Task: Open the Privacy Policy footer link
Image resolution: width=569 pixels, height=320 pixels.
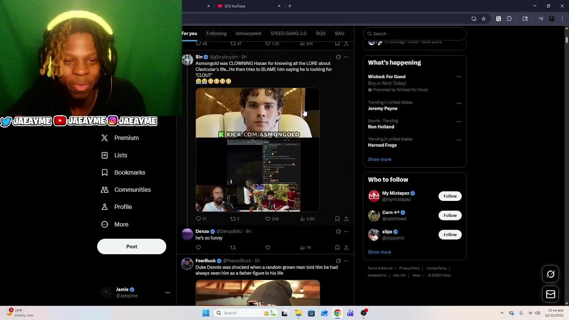Action: pos(409,268)
